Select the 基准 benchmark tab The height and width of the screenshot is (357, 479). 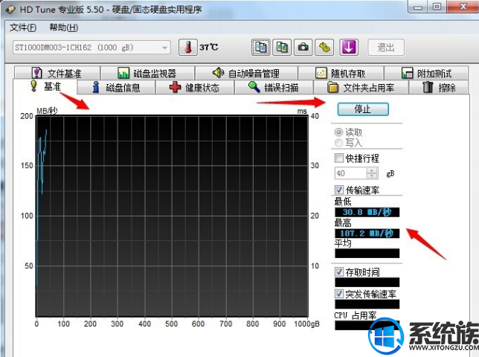tap(45, 87)
